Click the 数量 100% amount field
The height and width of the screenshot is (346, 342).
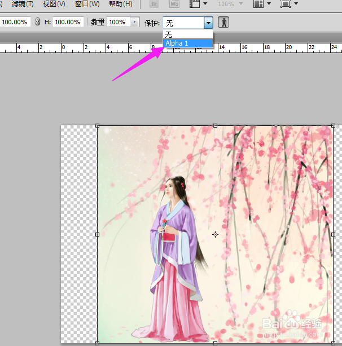(x=118, y=22)
